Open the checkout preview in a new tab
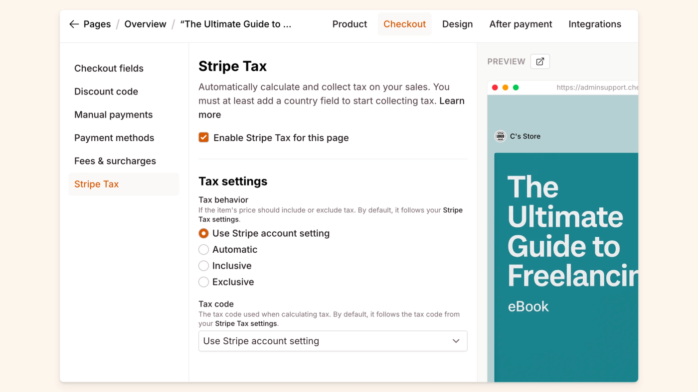 point(539,61)
